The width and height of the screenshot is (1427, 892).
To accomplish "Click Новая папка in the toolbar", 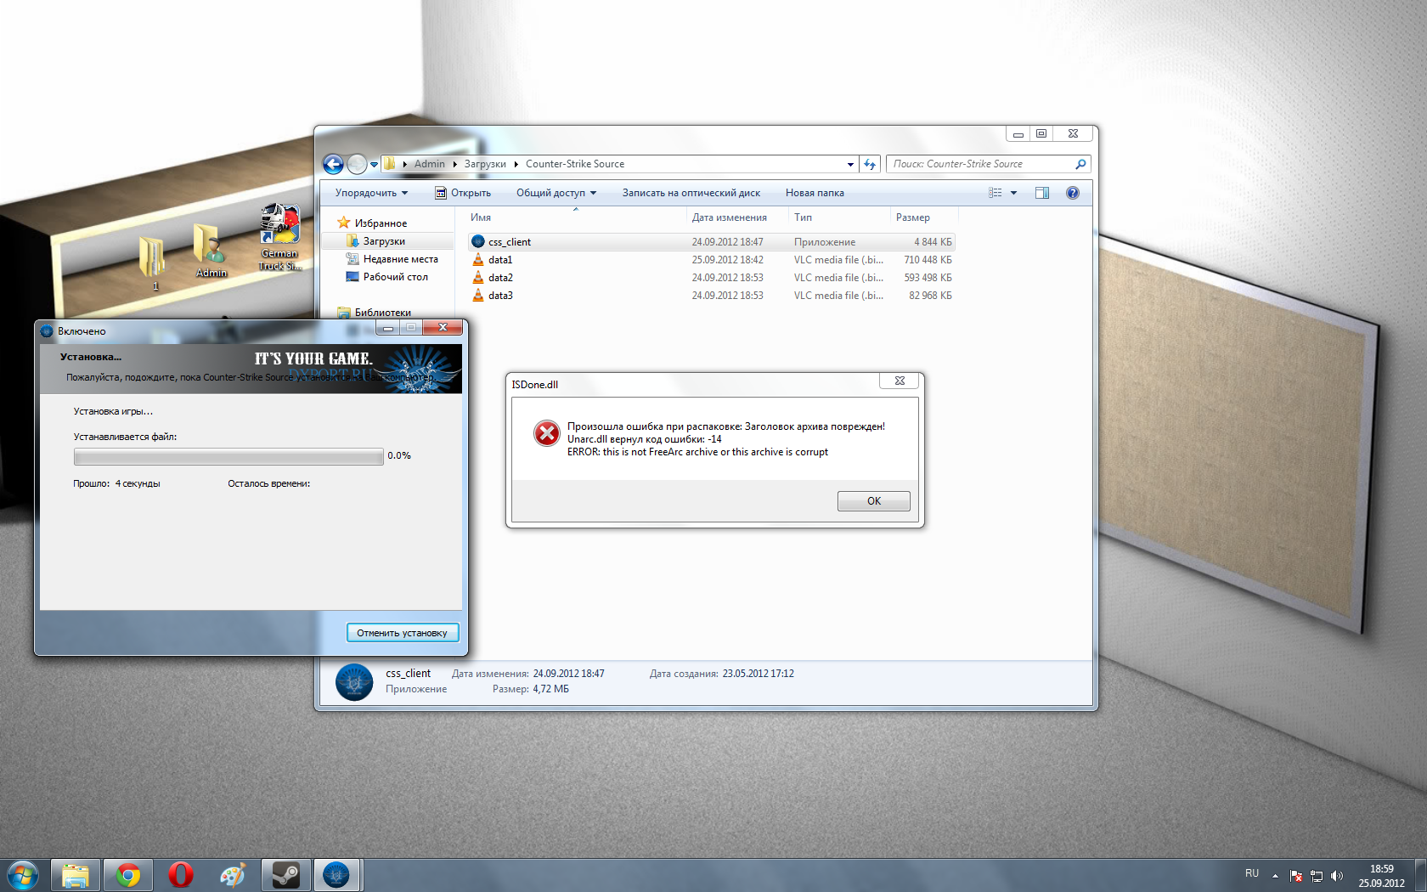I will [815, 193].
